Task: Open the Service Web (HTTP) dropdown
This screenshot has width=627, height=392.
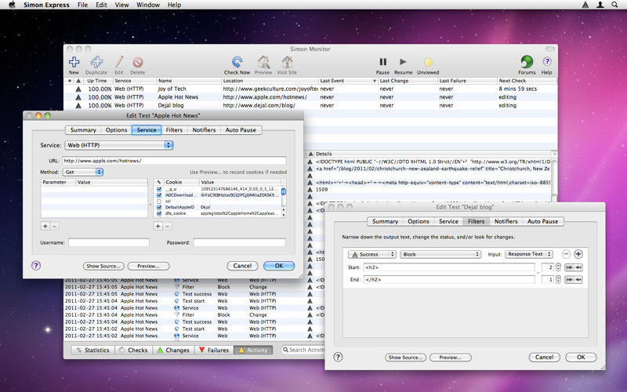Action: [x=119, y=145]
